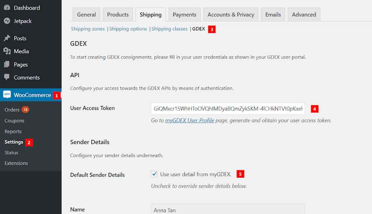Image resolution: width=372 pixels, height=214 pixels.
Task: Open Reports under WooCommerce
Action: 13,131
